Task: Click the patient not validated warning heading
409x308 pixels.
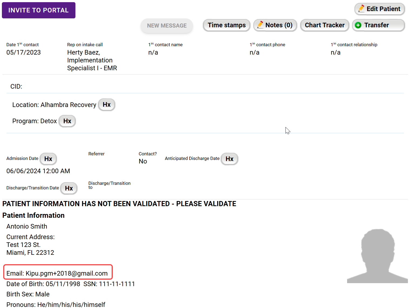Action: click(119, 204)
